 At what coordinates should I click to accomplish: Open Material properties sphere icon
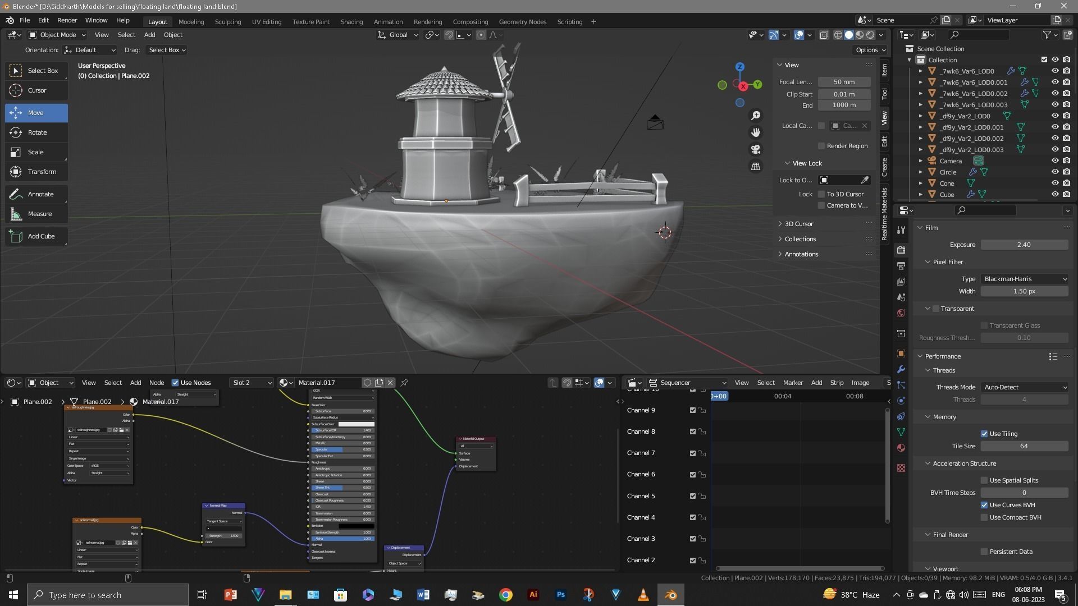click(x=901, y=448)
